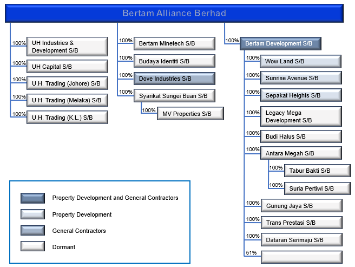Select the MV Properties S/B sub-node

190,114
